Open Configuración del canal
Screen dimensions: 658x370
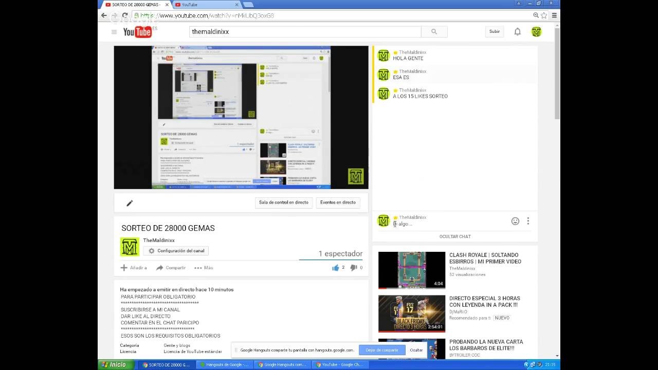click(176, 251)
